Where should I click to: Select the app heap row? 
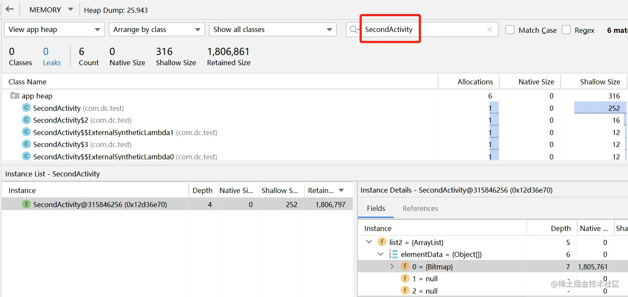coord(314,96)
